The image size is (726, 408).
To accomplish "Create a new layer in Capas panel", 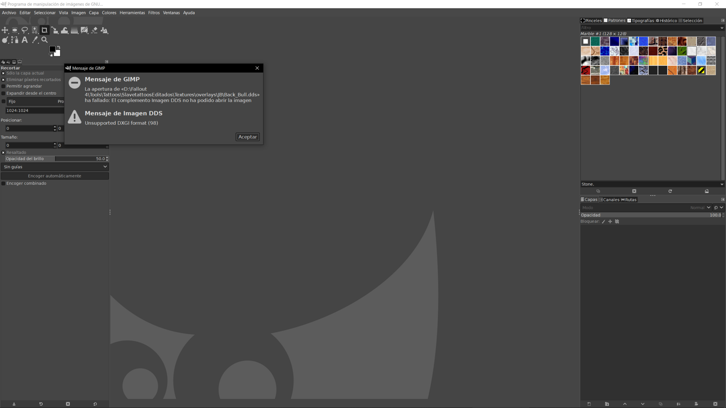I will click(589, 404).
